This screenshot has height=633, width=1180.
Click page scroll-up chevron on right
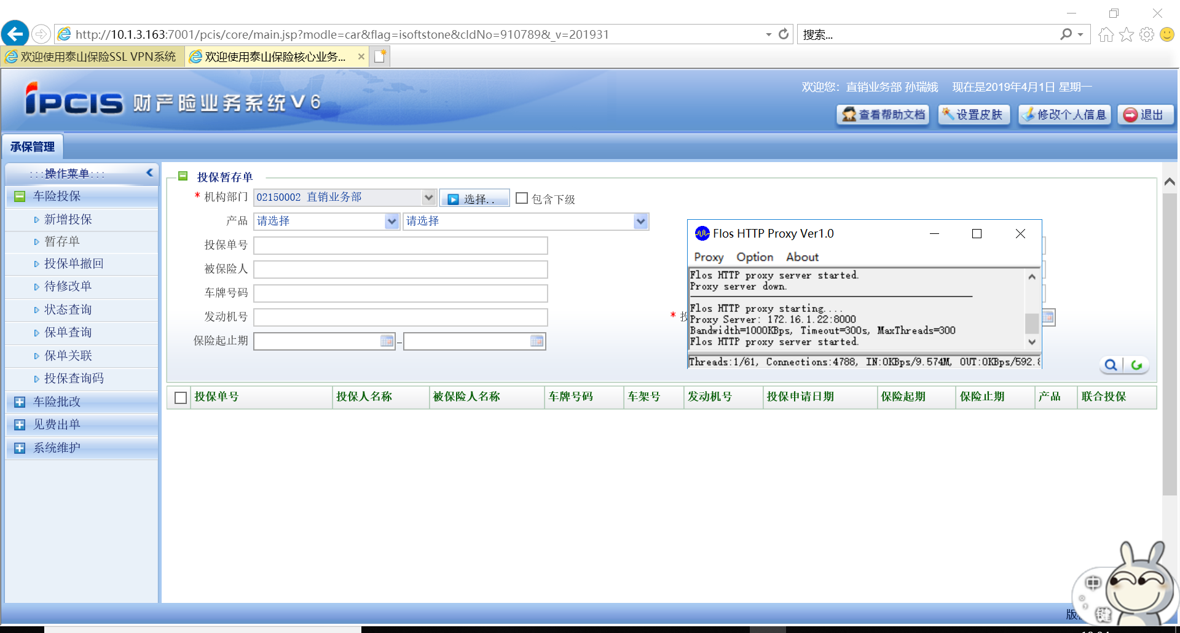1170,182
